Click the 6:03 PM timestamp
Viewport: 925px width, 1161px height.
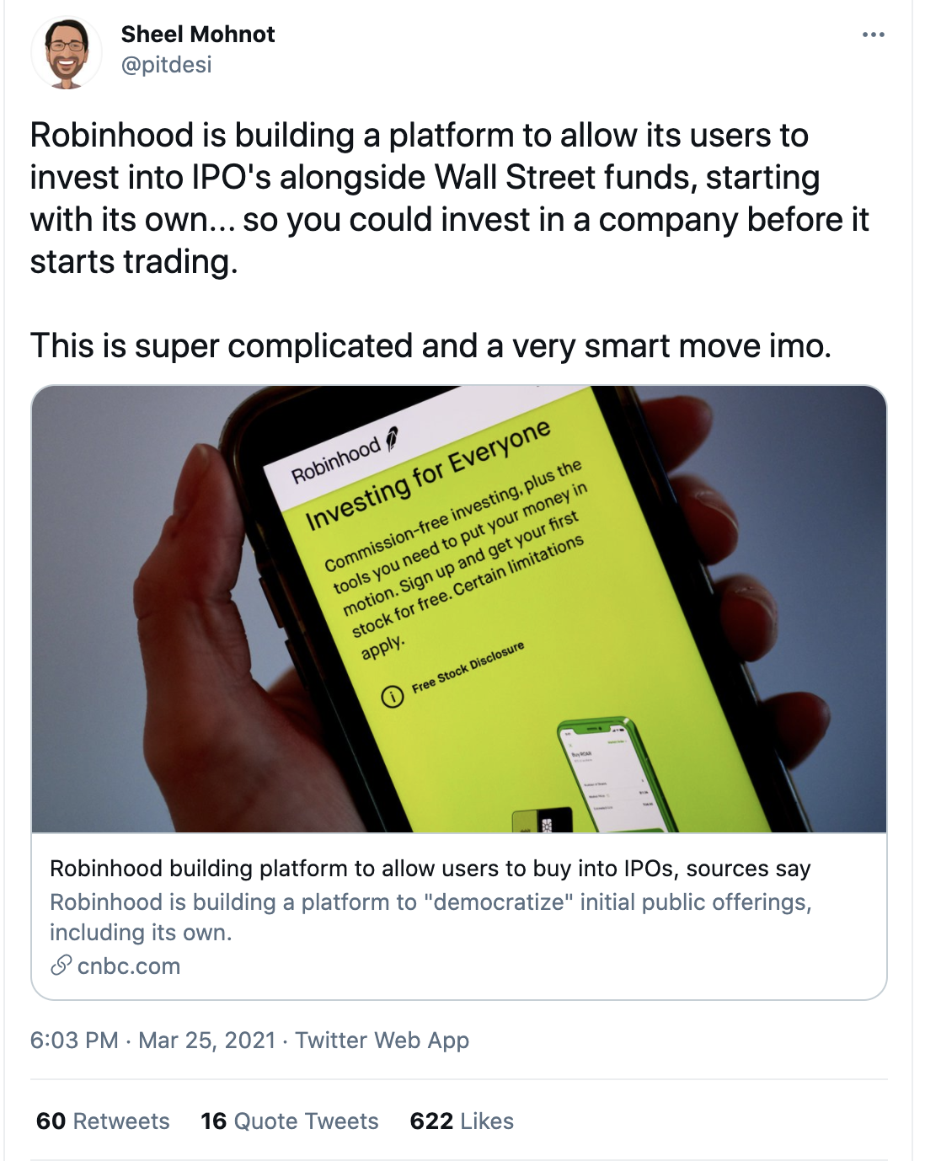point(74,1041)
